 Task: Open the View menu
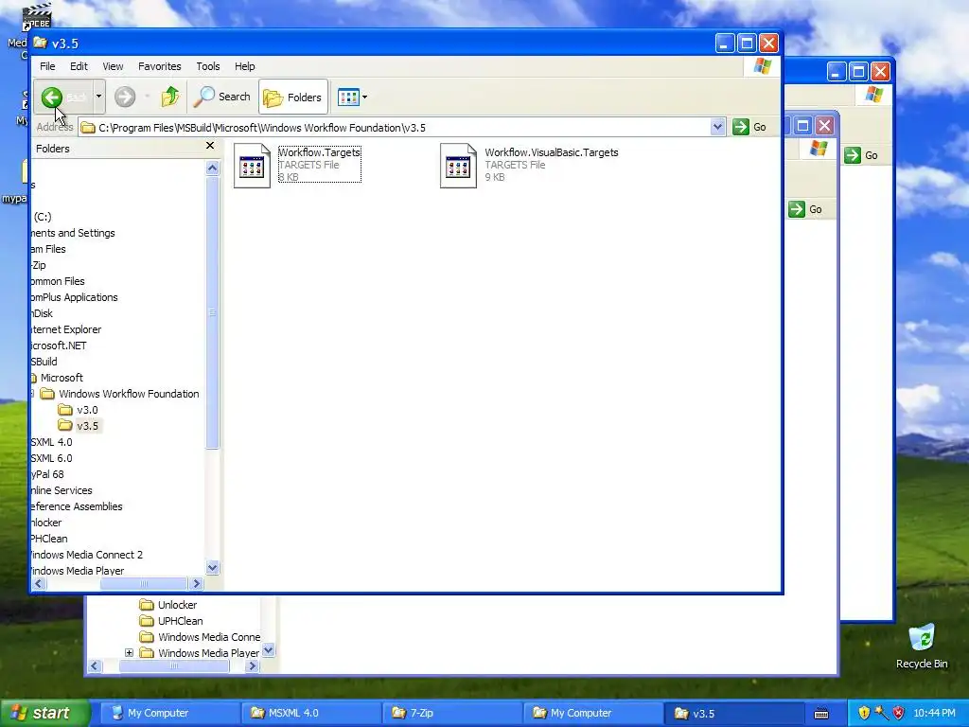(x=113, y=66)
